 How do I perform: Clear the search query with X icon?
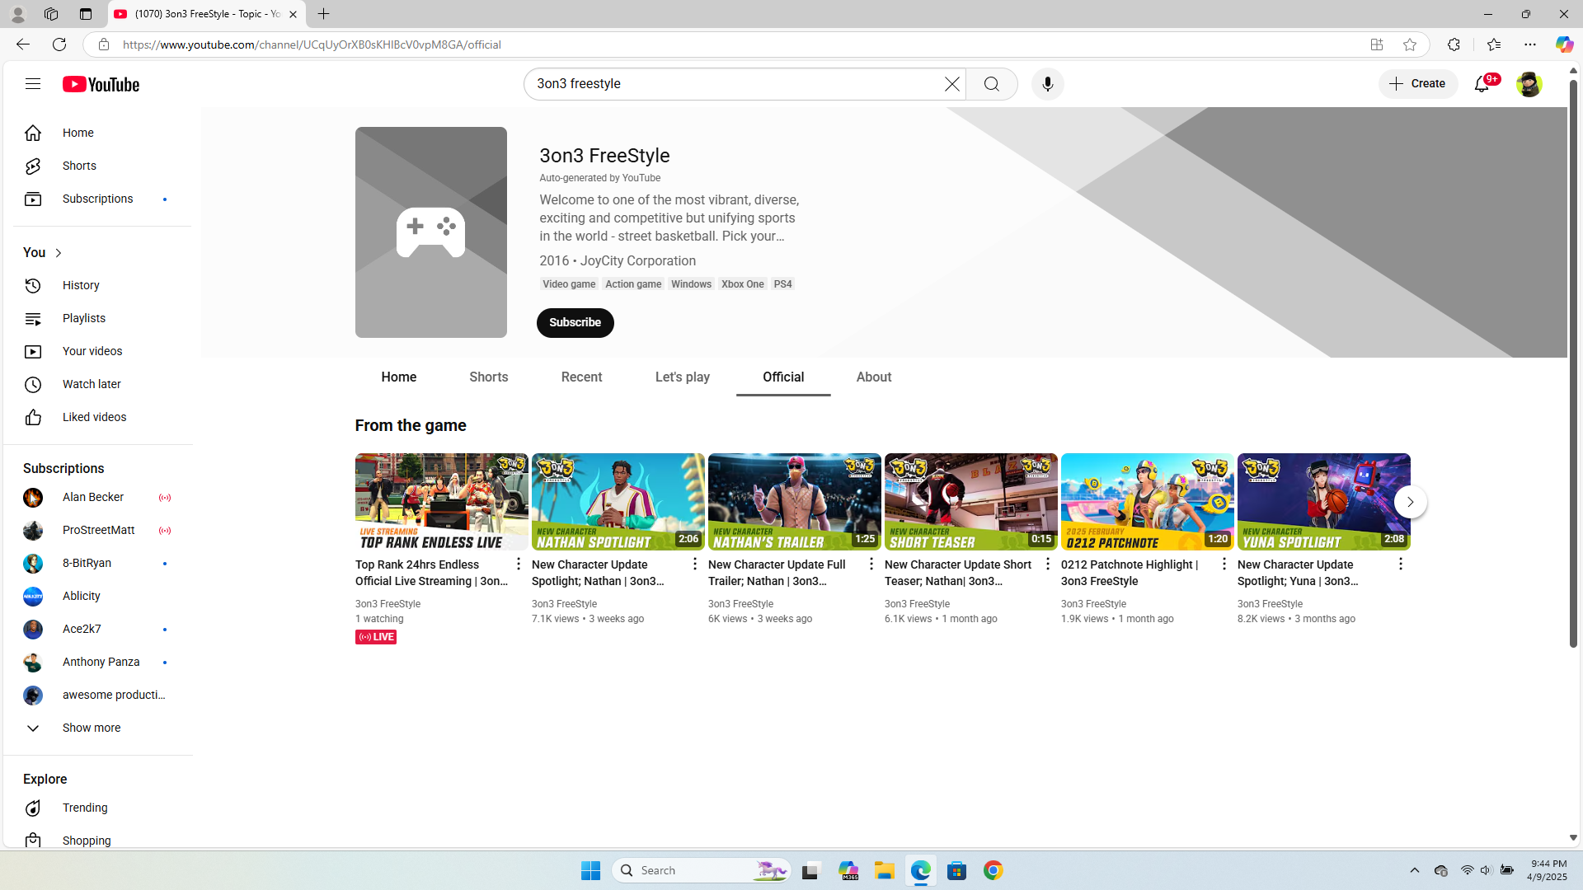coord(952,84)
